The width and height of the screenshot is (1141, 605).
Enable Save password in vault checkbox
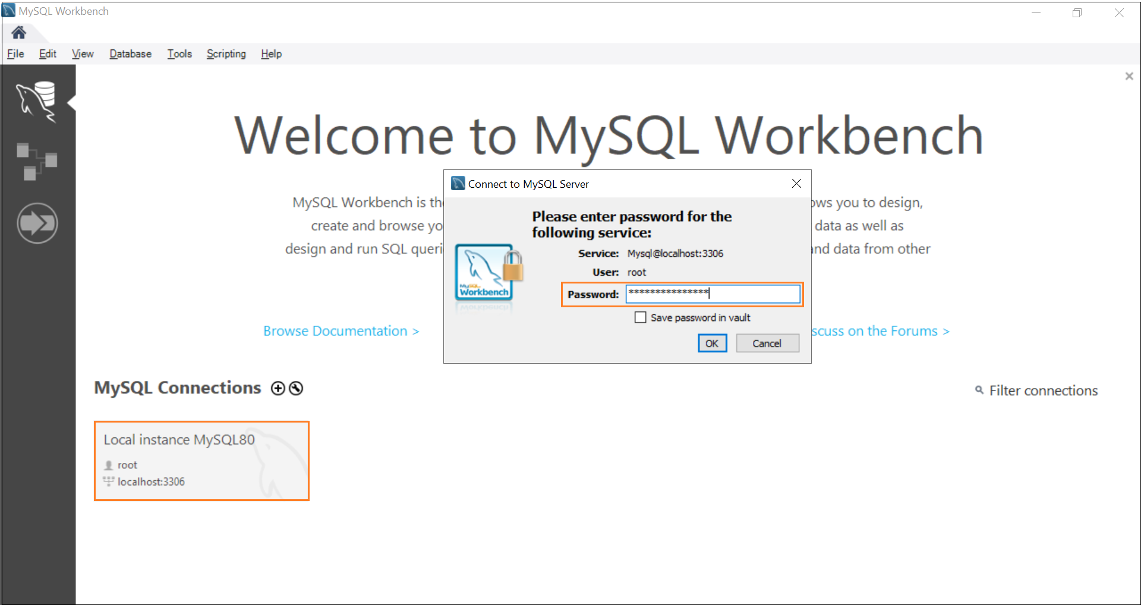click(x=641, y=317)
